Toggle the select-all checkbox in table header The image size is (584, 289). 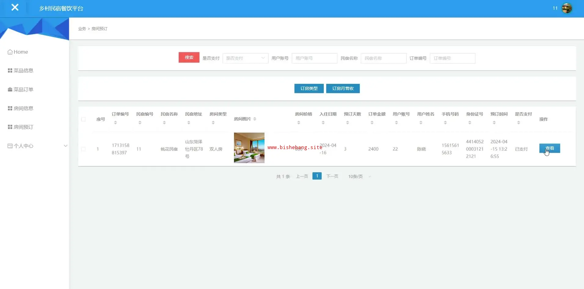pyautogui.click(x=83, y=119)
